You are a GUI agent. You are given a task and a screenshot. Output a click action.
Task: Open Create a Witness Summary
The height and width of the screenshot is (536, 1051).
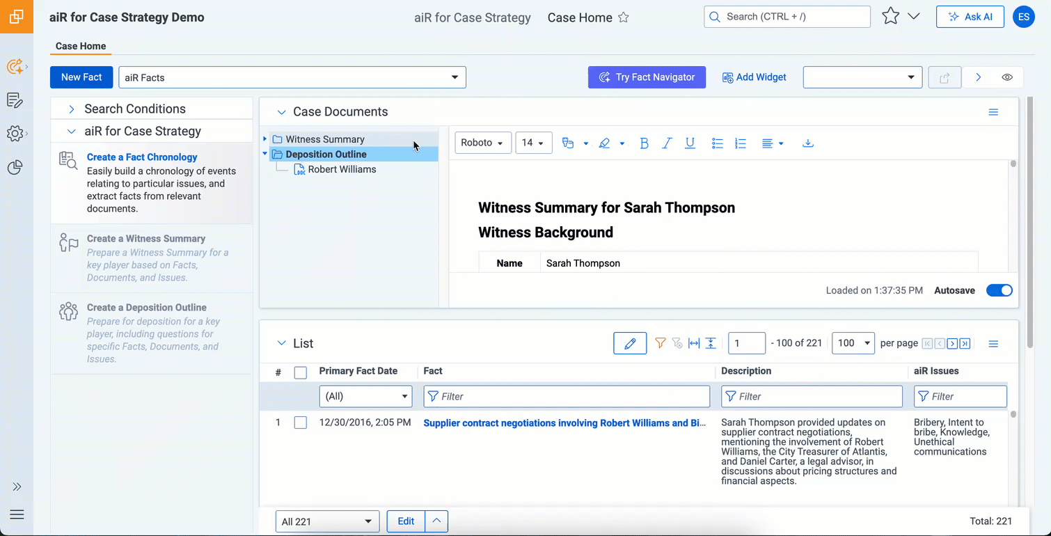(x=146, y=239)
